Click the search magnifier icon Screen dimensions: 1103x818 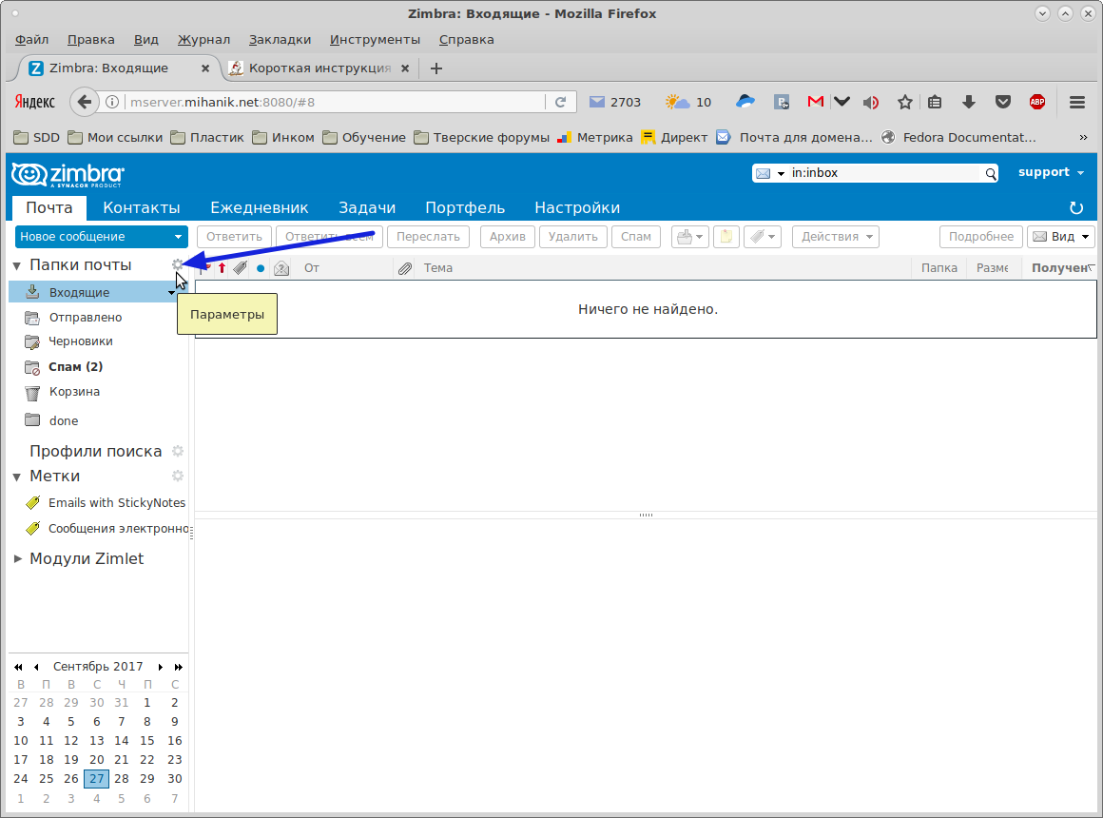[991, 173]
